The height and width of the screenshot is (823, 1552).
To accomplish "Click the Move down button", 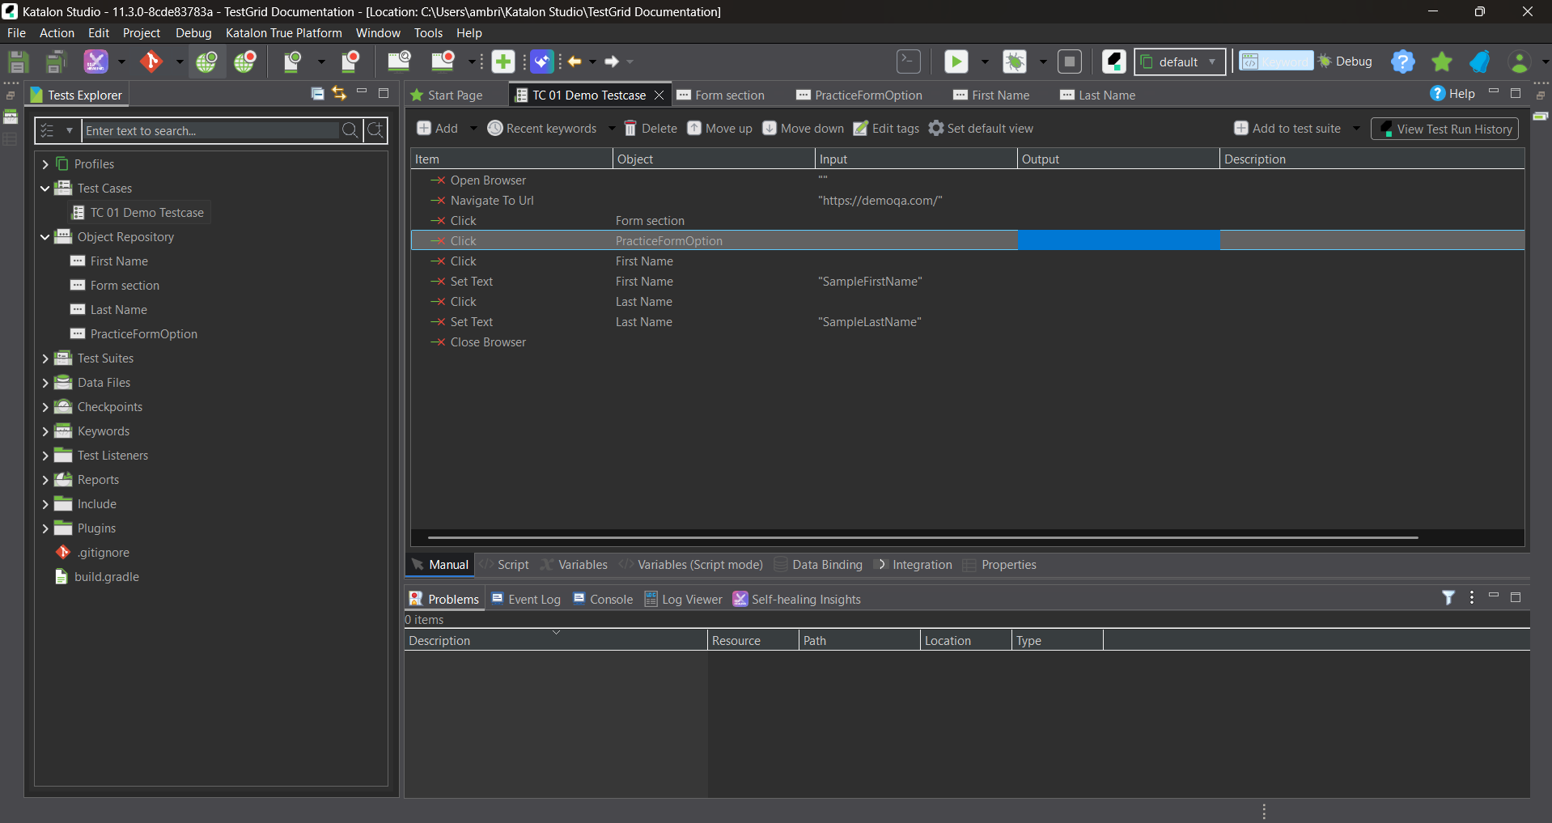I will coord(804,129).
